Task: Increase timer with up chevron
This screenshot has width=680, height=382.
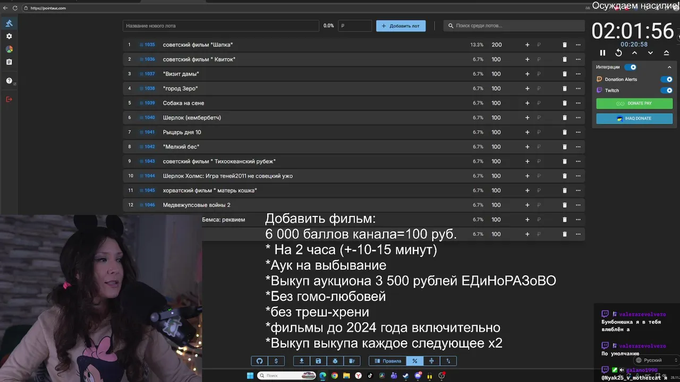Action: point(634,53)
